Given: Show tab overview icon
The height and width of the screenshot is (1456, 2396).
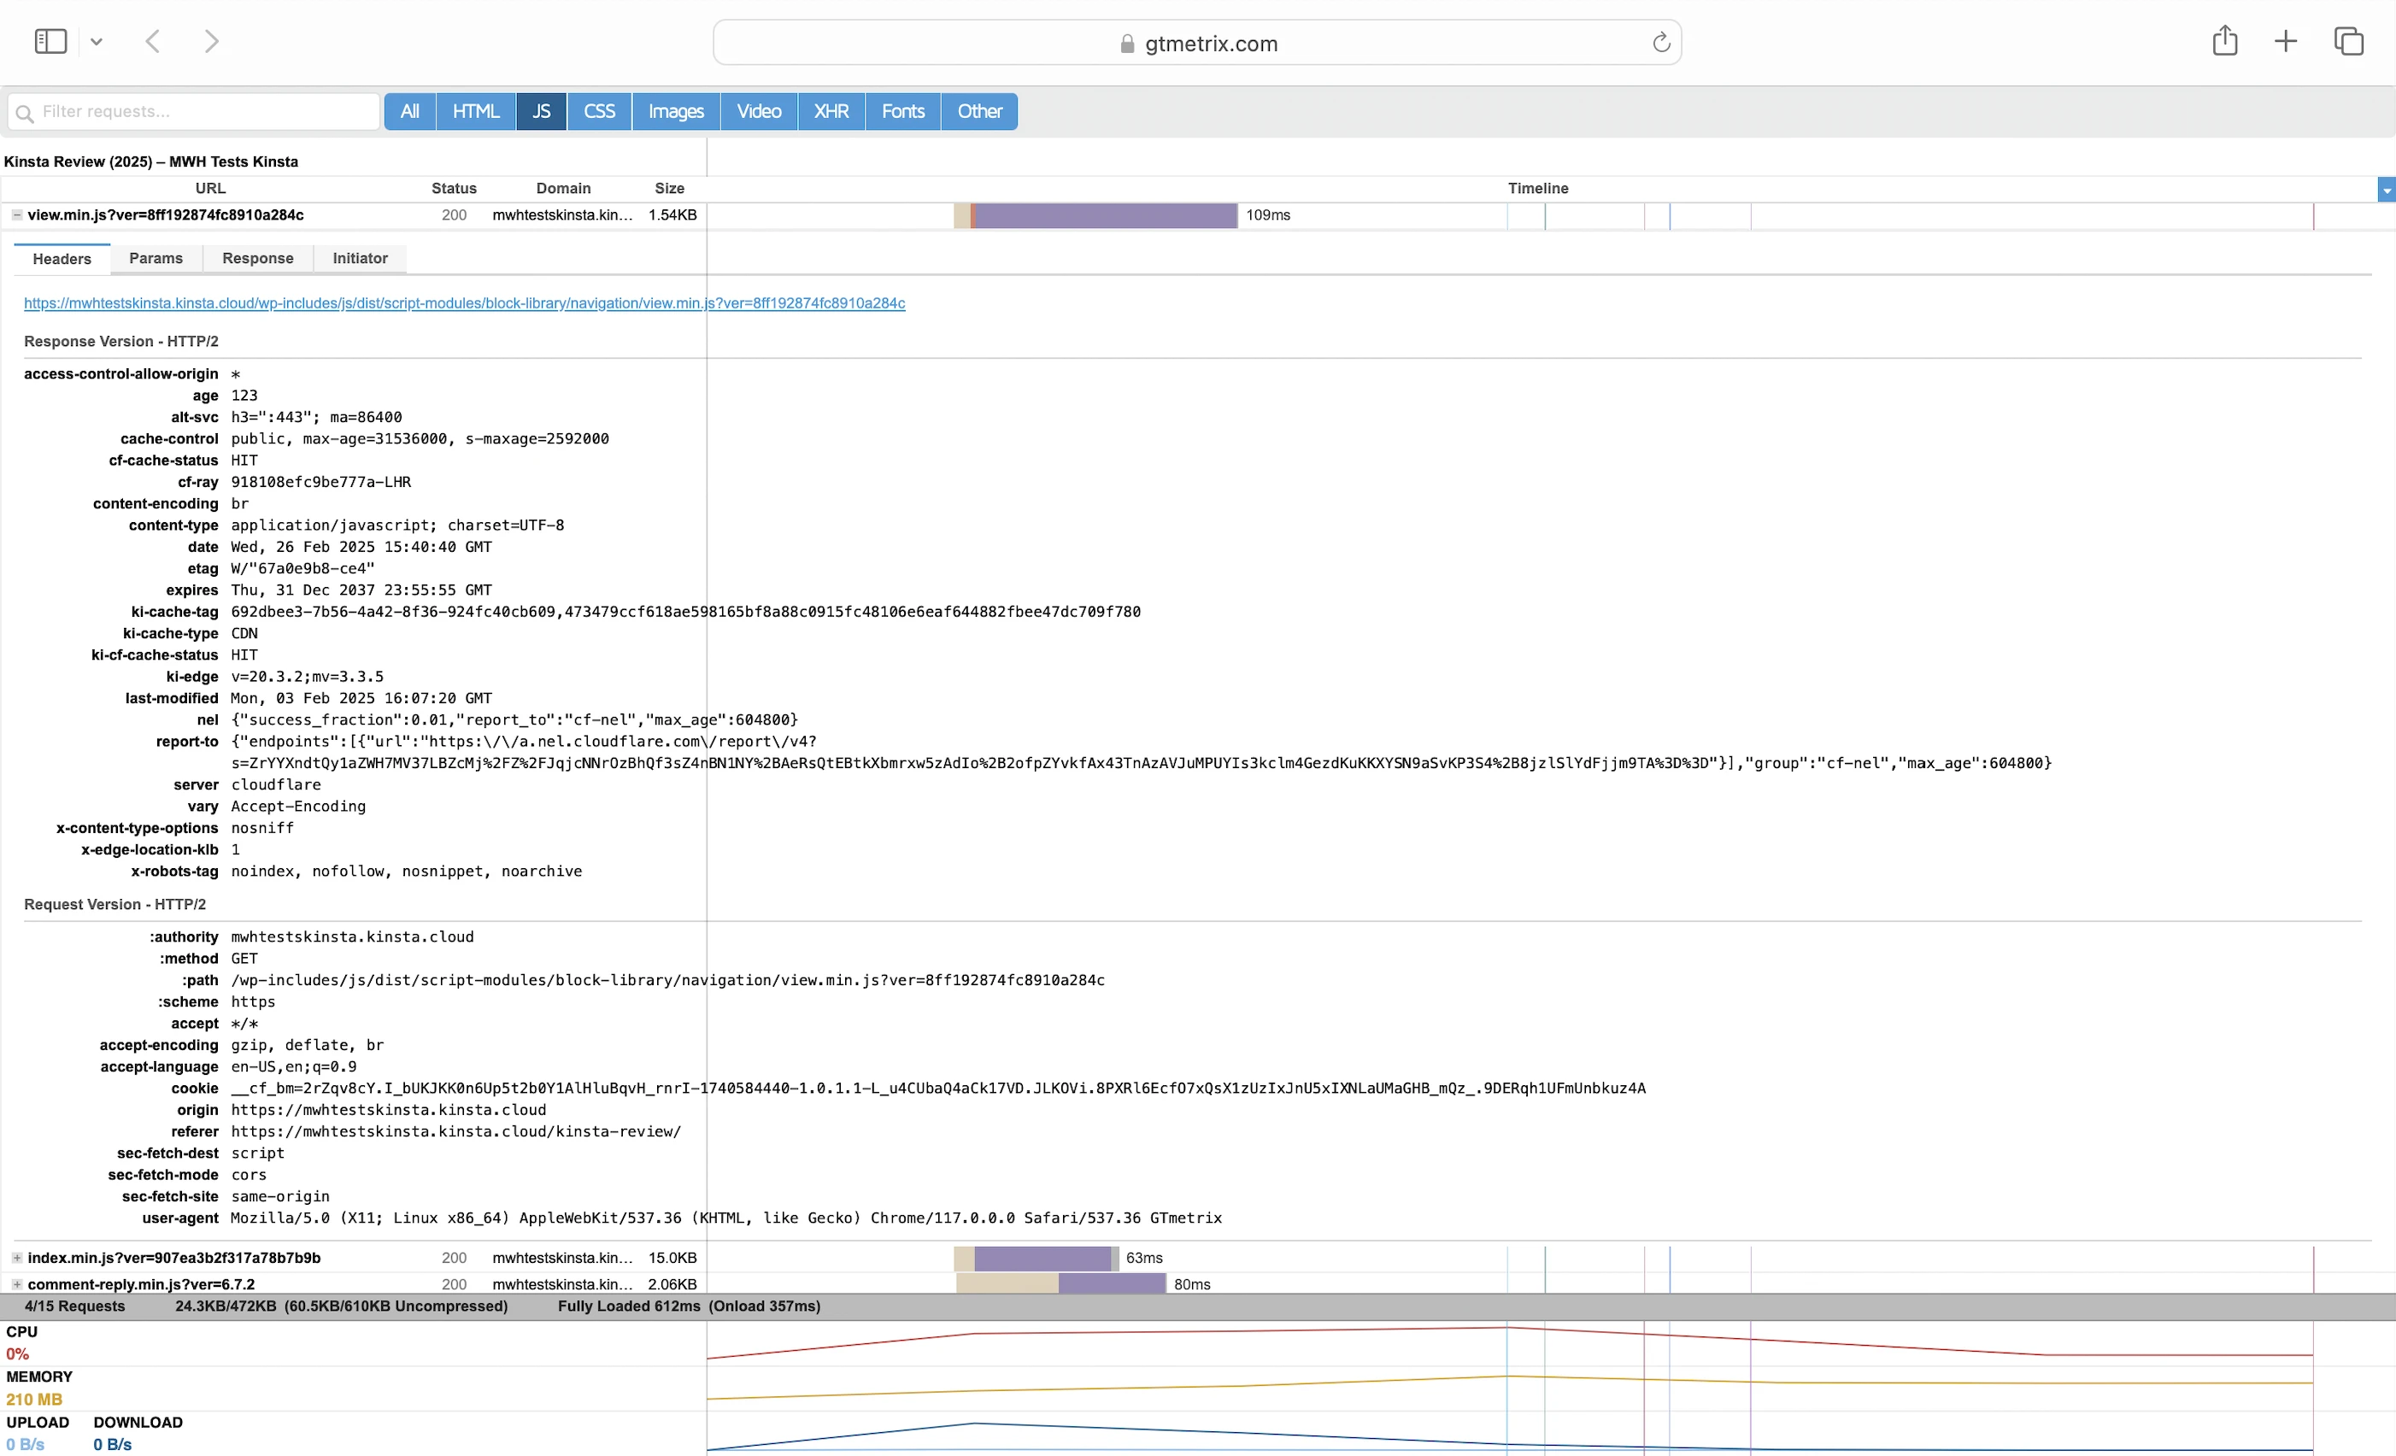Looking at the screenshot, I should pyautogui.click(x=2348, y=41).
